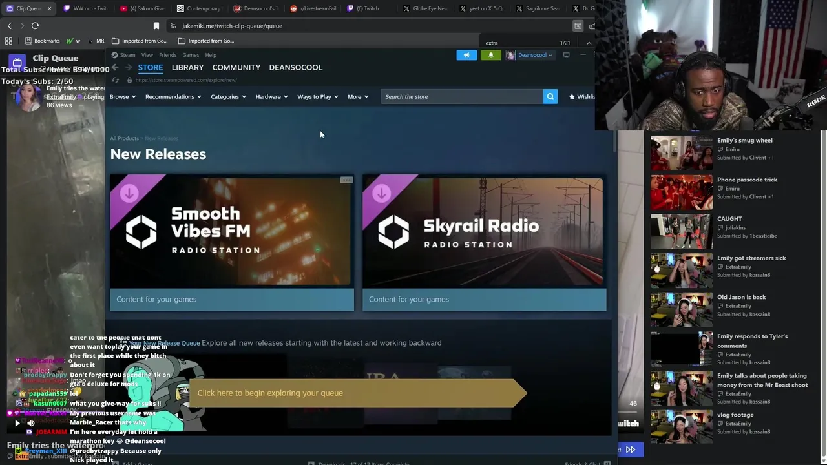Click Search the store input field
The height and width of the screenshot is (465, 827).
point(461,96)
